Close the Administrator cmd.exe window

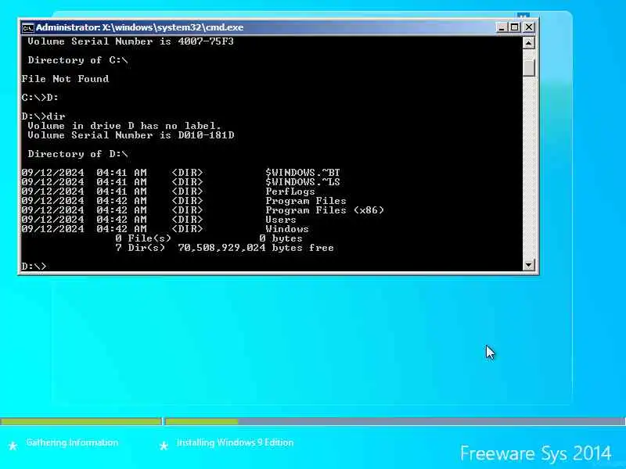point(529,27)
